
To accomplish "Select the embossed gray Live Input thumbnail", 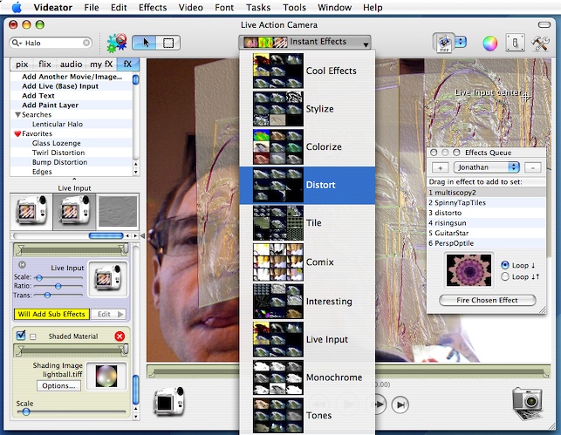I will point(118,211).
